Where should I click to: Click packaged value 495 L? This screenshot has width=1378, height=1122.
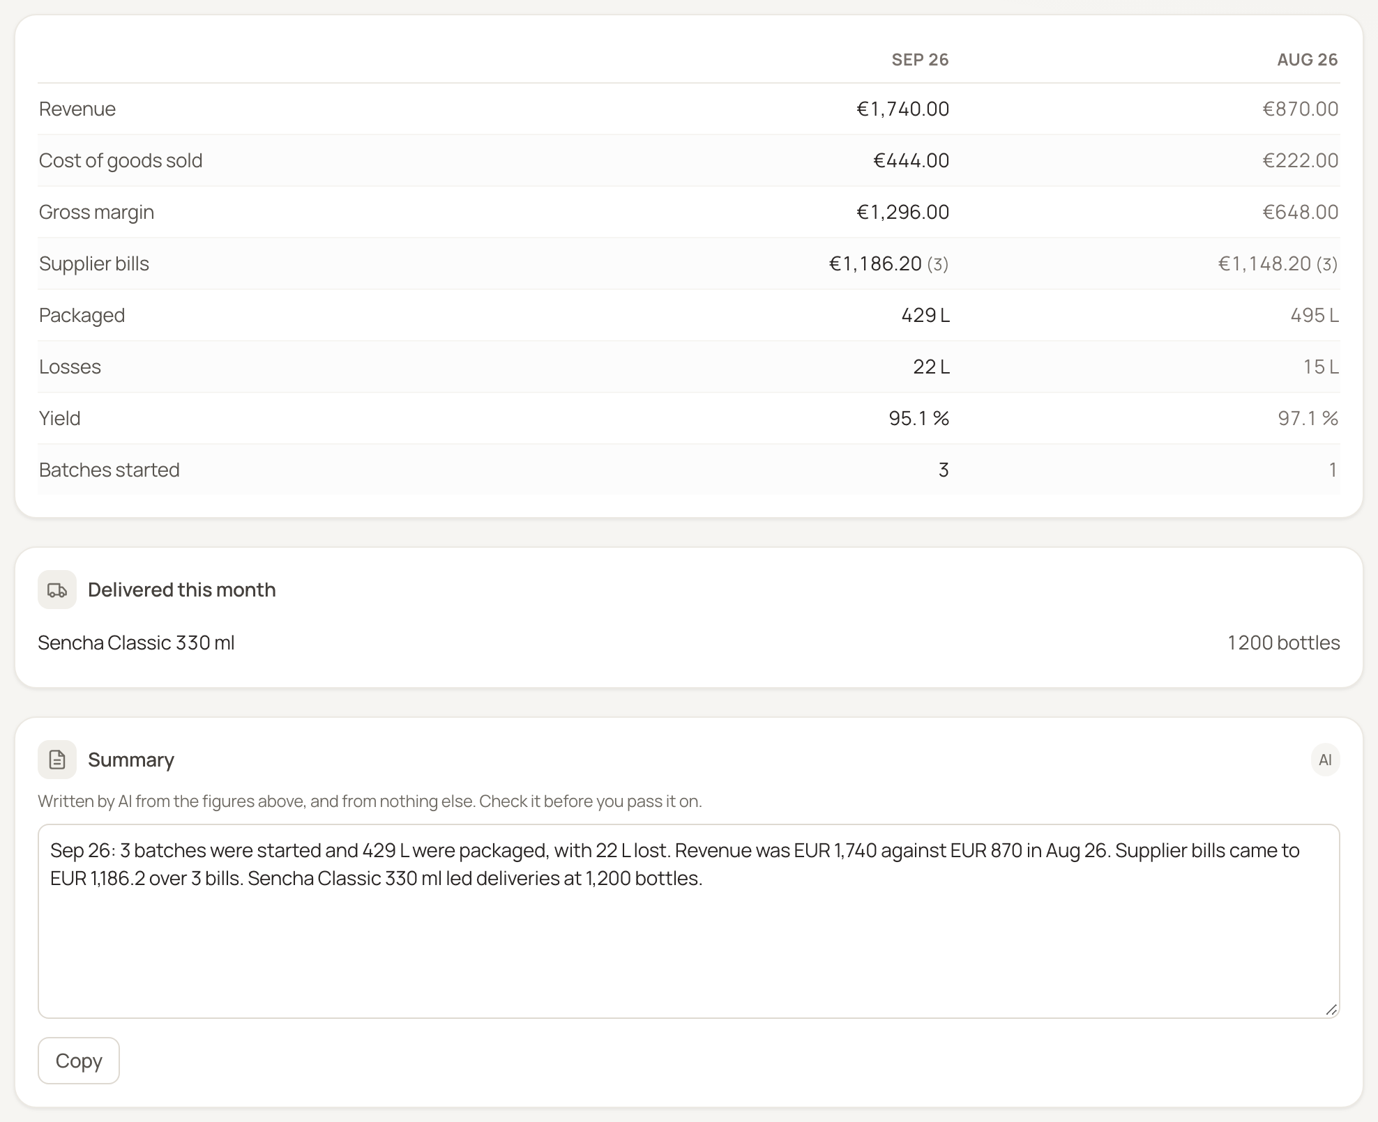click(x=1314, y=315)
